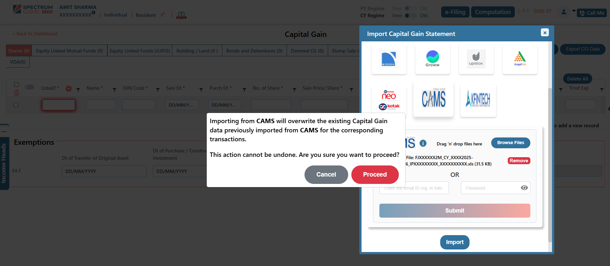The image size is (610, 266).
Task: Toggle the CY Regime New/Old switch
Action: pos(410,16)
